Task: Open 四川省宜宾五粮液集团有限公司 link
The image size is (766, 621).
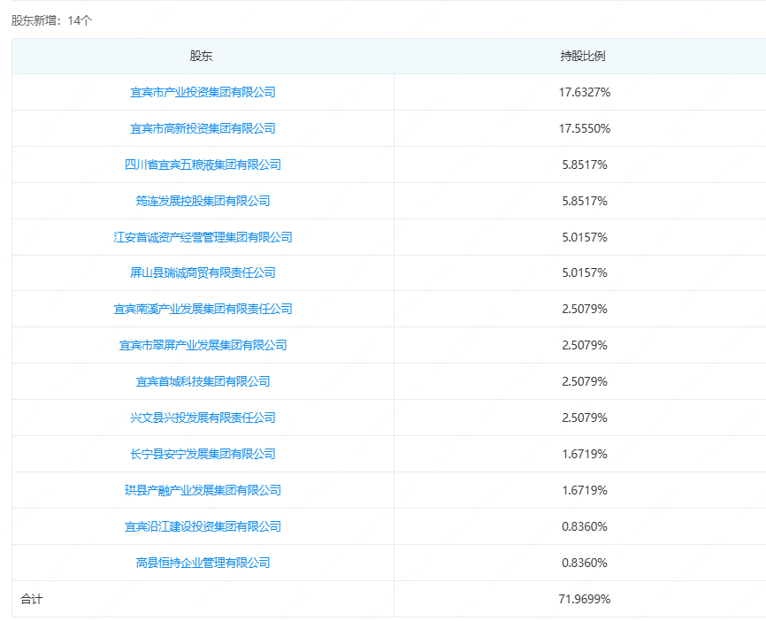Action: (203, 165)
